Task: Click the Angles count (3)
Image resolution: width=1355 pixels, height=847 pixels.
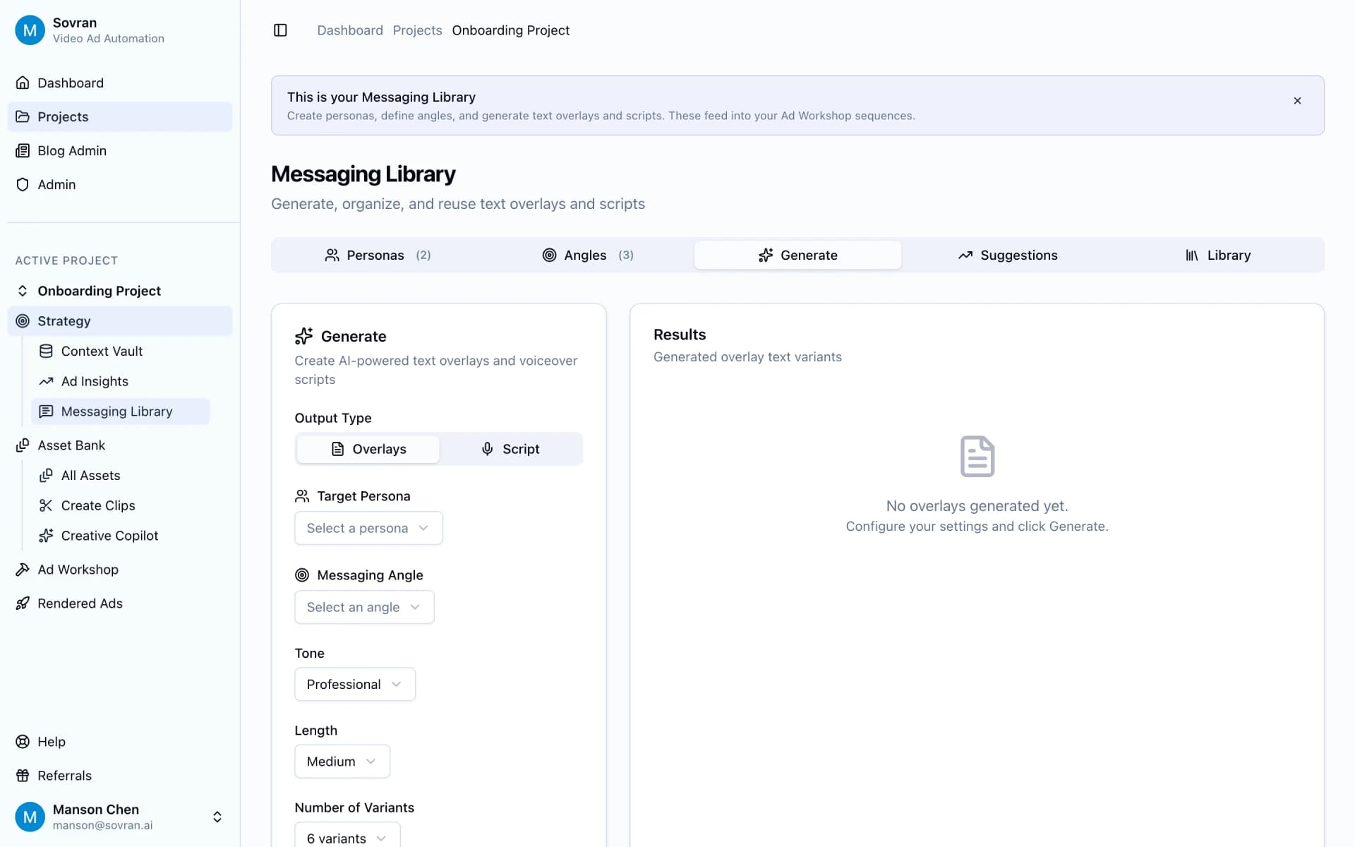Action: pos(626,256)
